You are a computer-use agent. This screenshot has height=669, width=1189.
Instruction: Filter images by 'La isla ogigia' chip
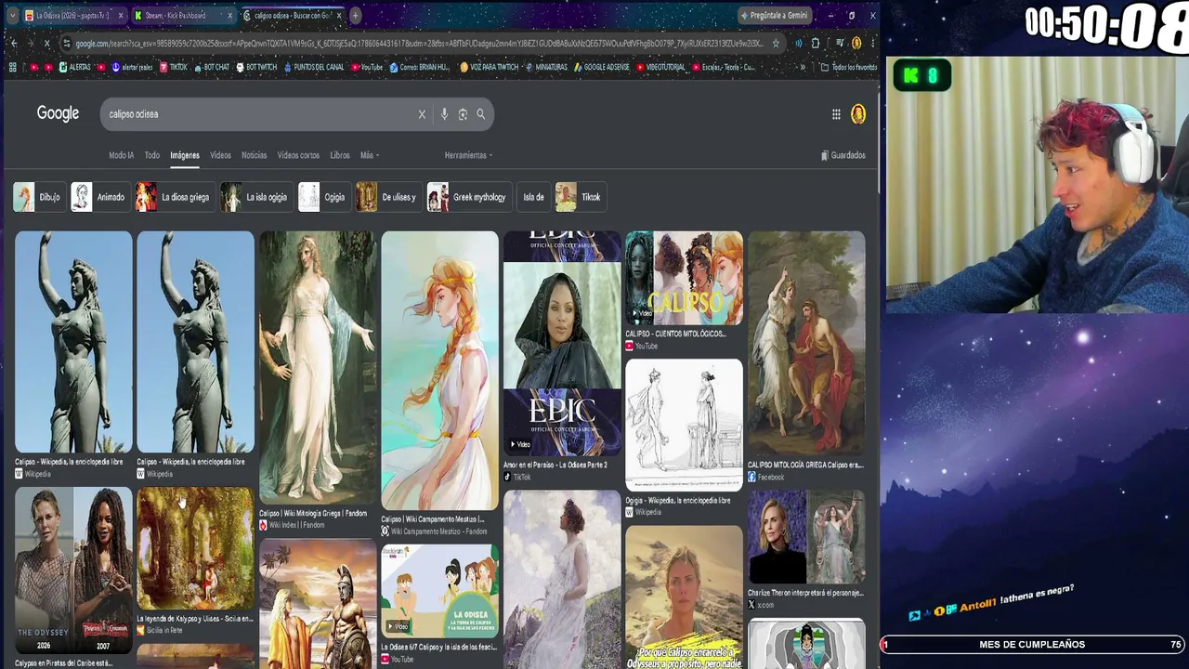coord(255,197)
